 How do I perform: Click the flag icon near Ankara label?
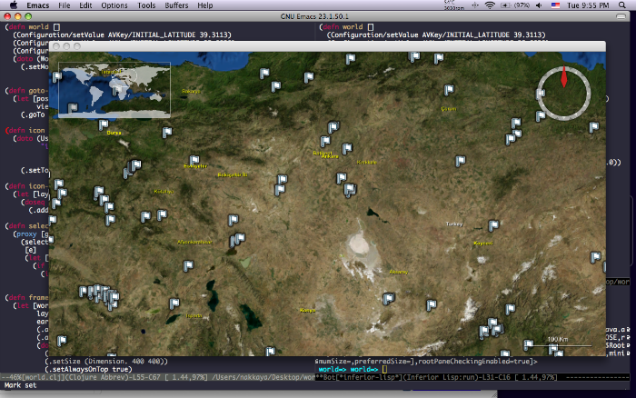tap(325, 142)
